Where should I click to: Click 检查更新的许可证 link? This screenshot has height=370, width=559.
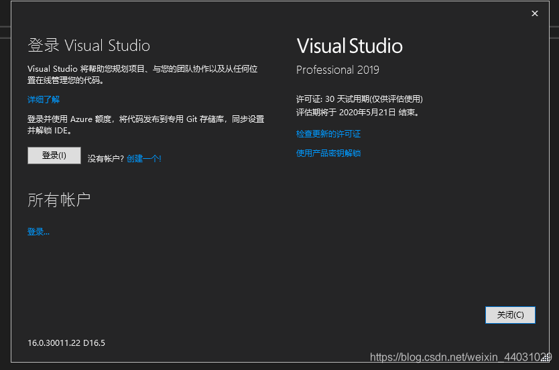pyautogui.click(x=328, y=133)
